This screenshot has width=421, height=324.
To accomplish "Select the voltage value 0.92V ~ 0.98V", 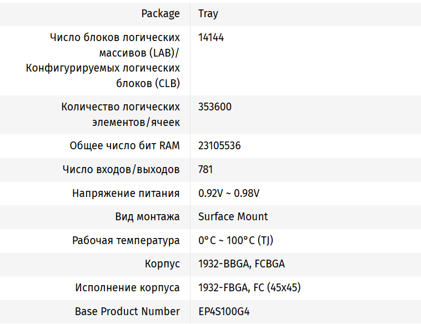I will (x=229, y=194).
